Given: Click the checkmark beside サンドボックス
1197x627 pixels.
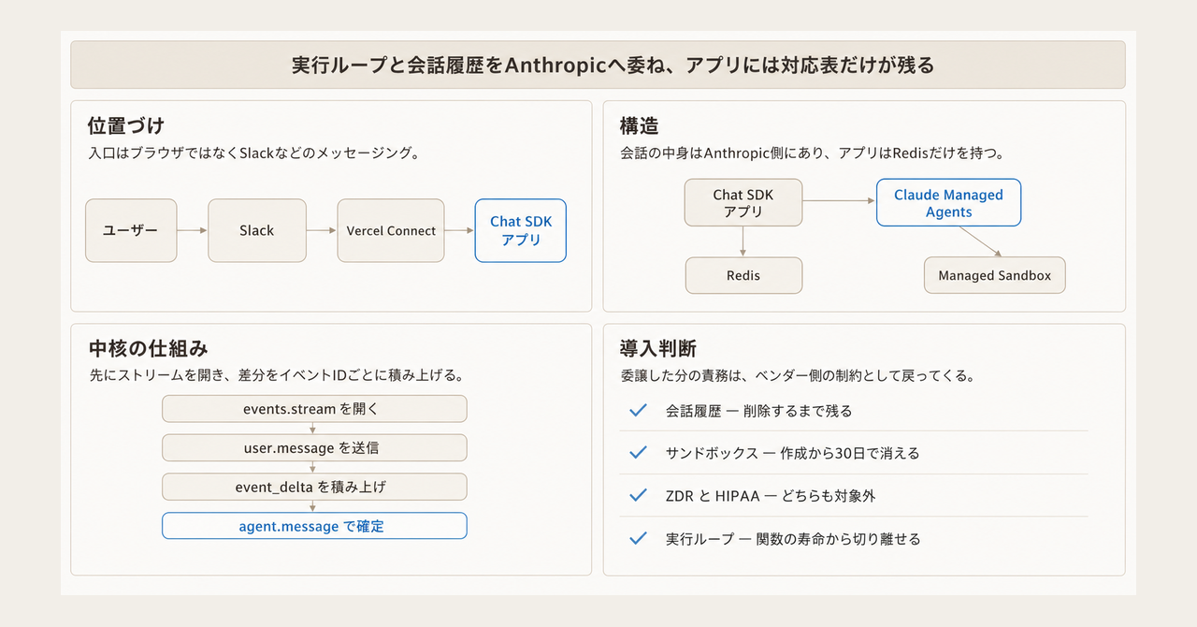Looking at the screenshot, I should pos(639,452).
